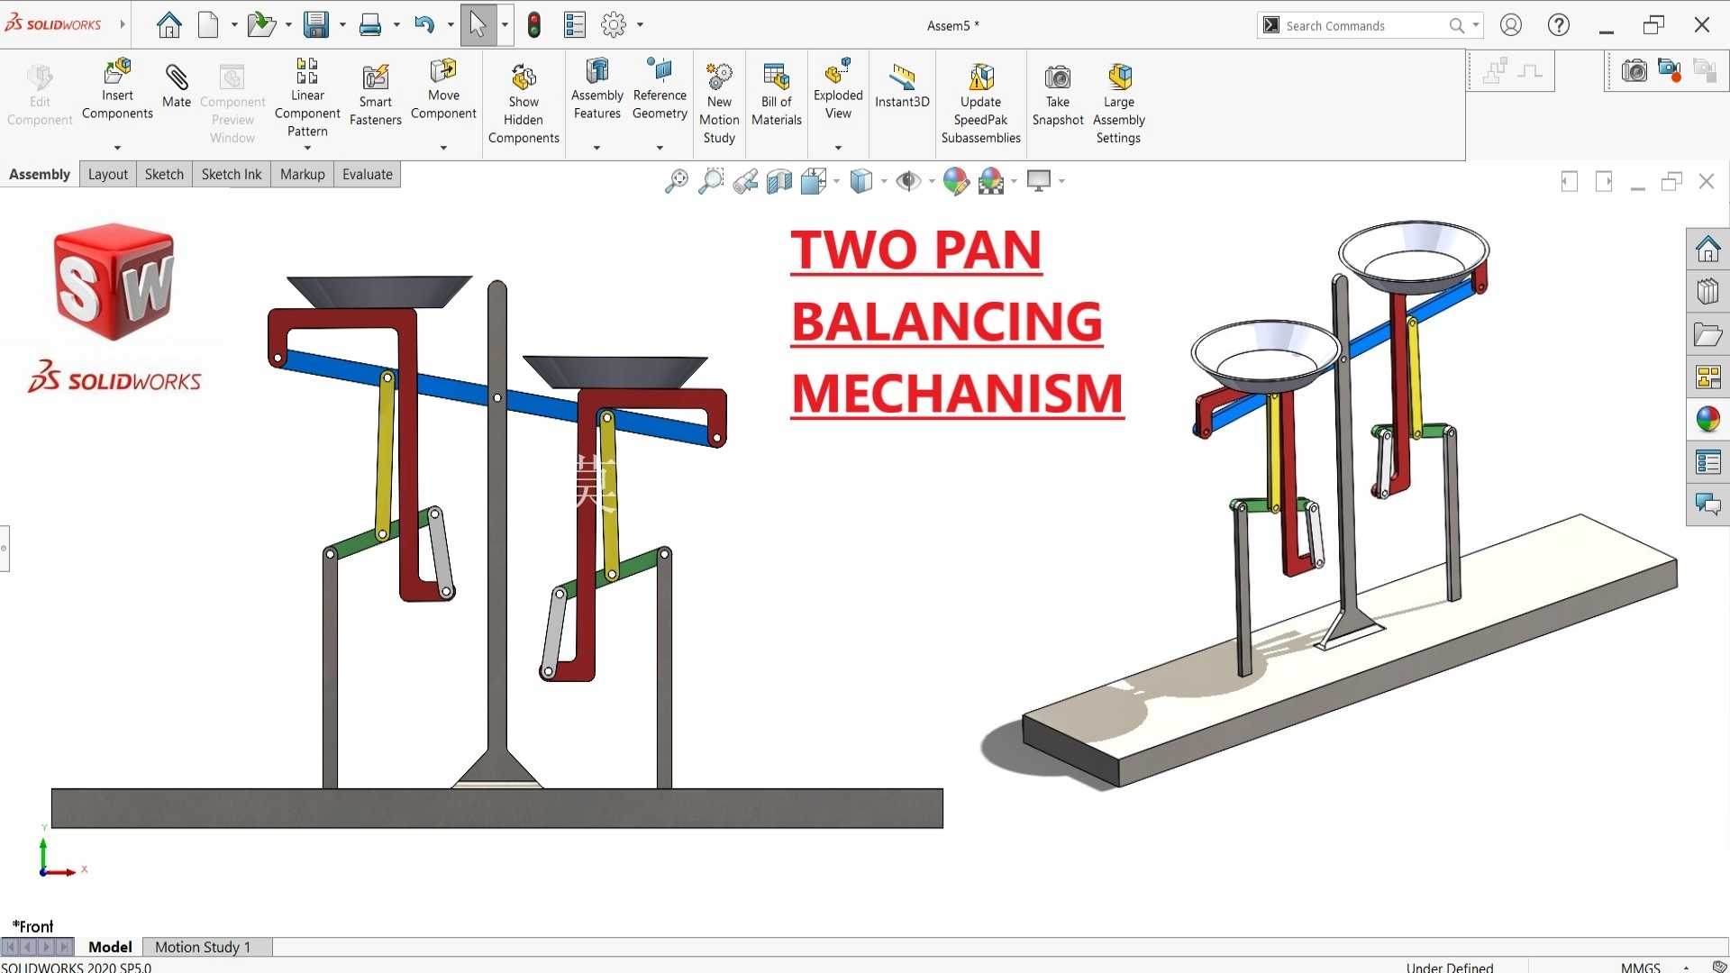The width and height of the screenshot is (1730, 973).
Task: Open View Palette task pane tab
Action: pos(1707,377)
